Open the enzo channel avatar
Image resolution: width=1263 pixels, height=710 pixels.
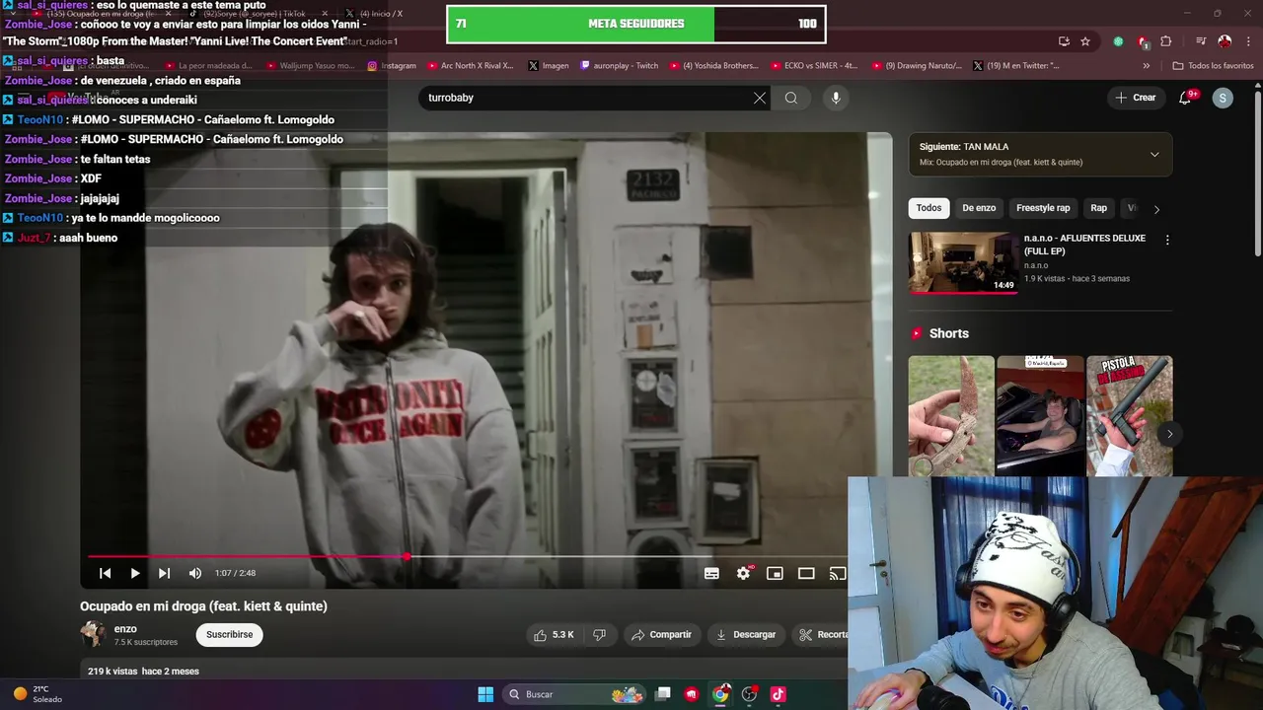click(x=93, y=634)
